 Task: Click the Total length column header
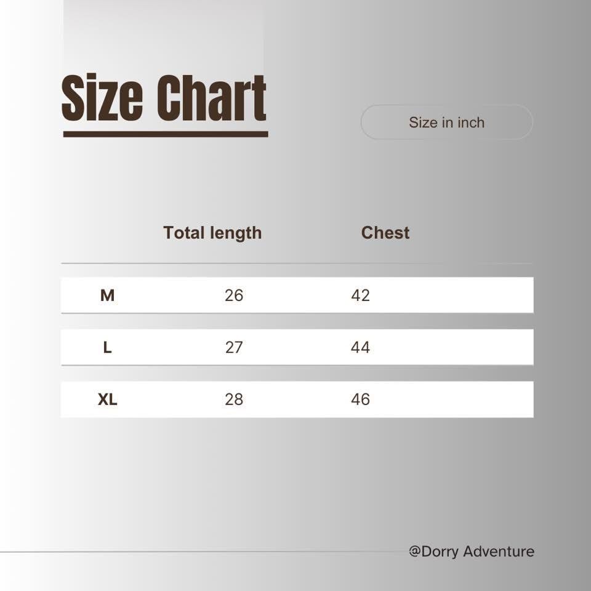[212, 233]
